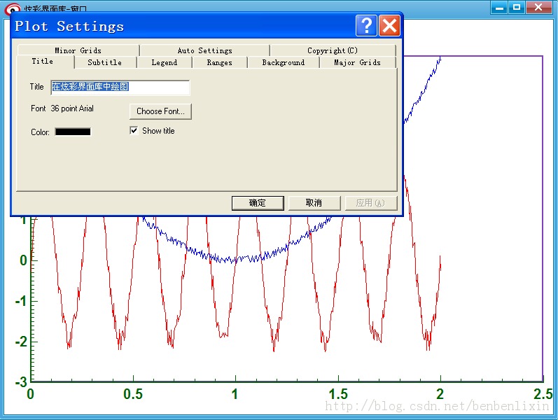Screen dimensions: 558x420
Task: Click the help question mark icon
Action: (365, 26)
